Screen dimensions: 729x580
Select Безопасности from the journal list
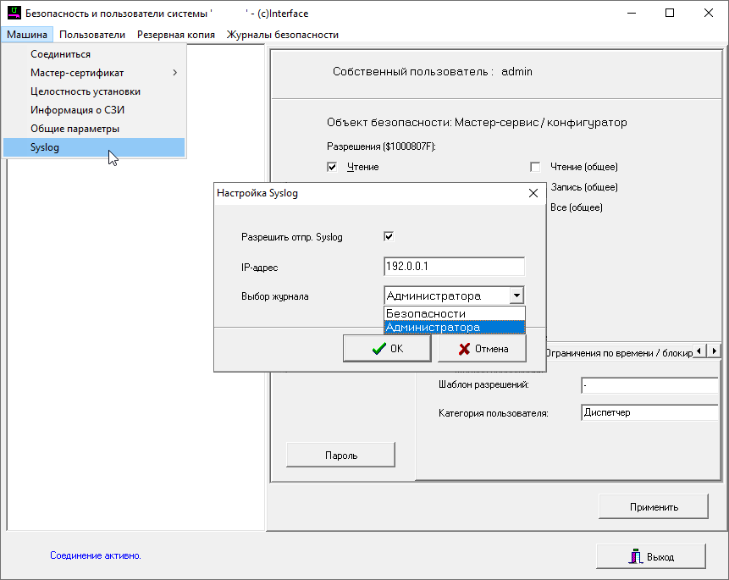[x=454, y=314]
